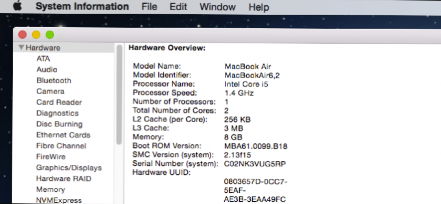The image size is (441, 204).
Task: Click the yellow minimize window button
Action: [36, 35]
